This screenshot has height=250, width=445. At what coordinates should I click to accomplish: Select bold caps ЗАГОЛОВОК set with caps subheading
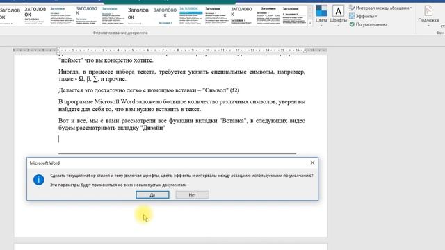point(35,15)
